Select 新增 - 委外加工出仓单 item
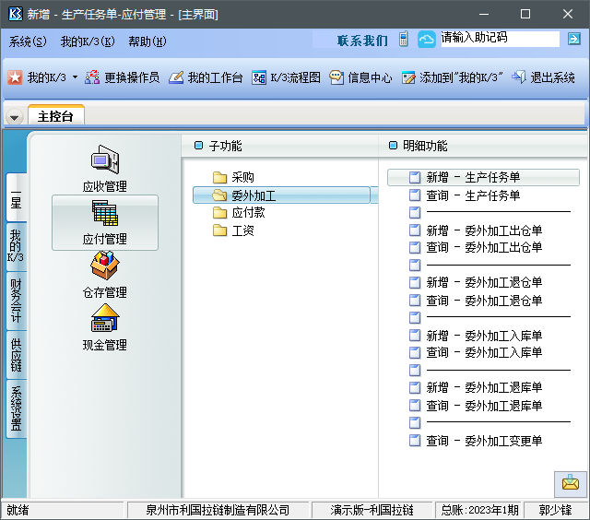 tap(484, 231)
